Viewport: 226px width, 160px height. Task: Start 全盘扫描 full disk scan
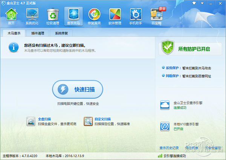click(x=44, y=119)
